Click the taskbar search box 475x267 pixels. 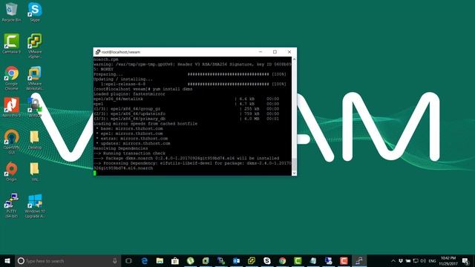(x=68, y=260)
